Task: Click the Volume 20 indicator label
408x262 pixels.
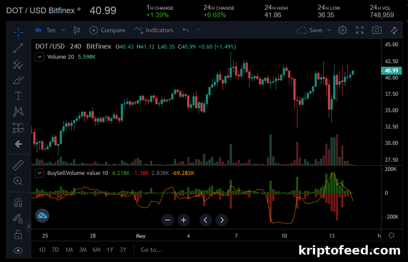Action: pyautogui.click(x=61, y=57)
